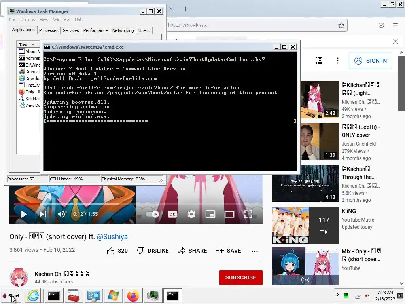The height and width of the screenshot is (304, 405).
Task: Open K.iNG playlist thumbnail
Action: (x=305, y=226)
